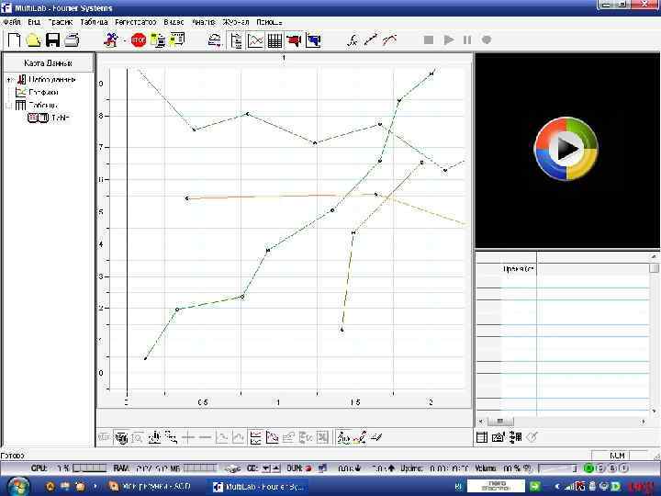Screen dimensions: 661x496
Task: Apply linear fit line icon
Action: tap(371, 40)
